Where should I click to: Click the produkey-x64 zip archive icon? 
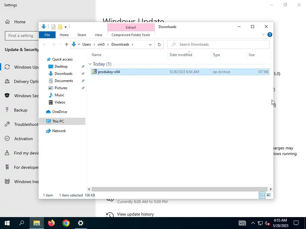click(94, 72)
